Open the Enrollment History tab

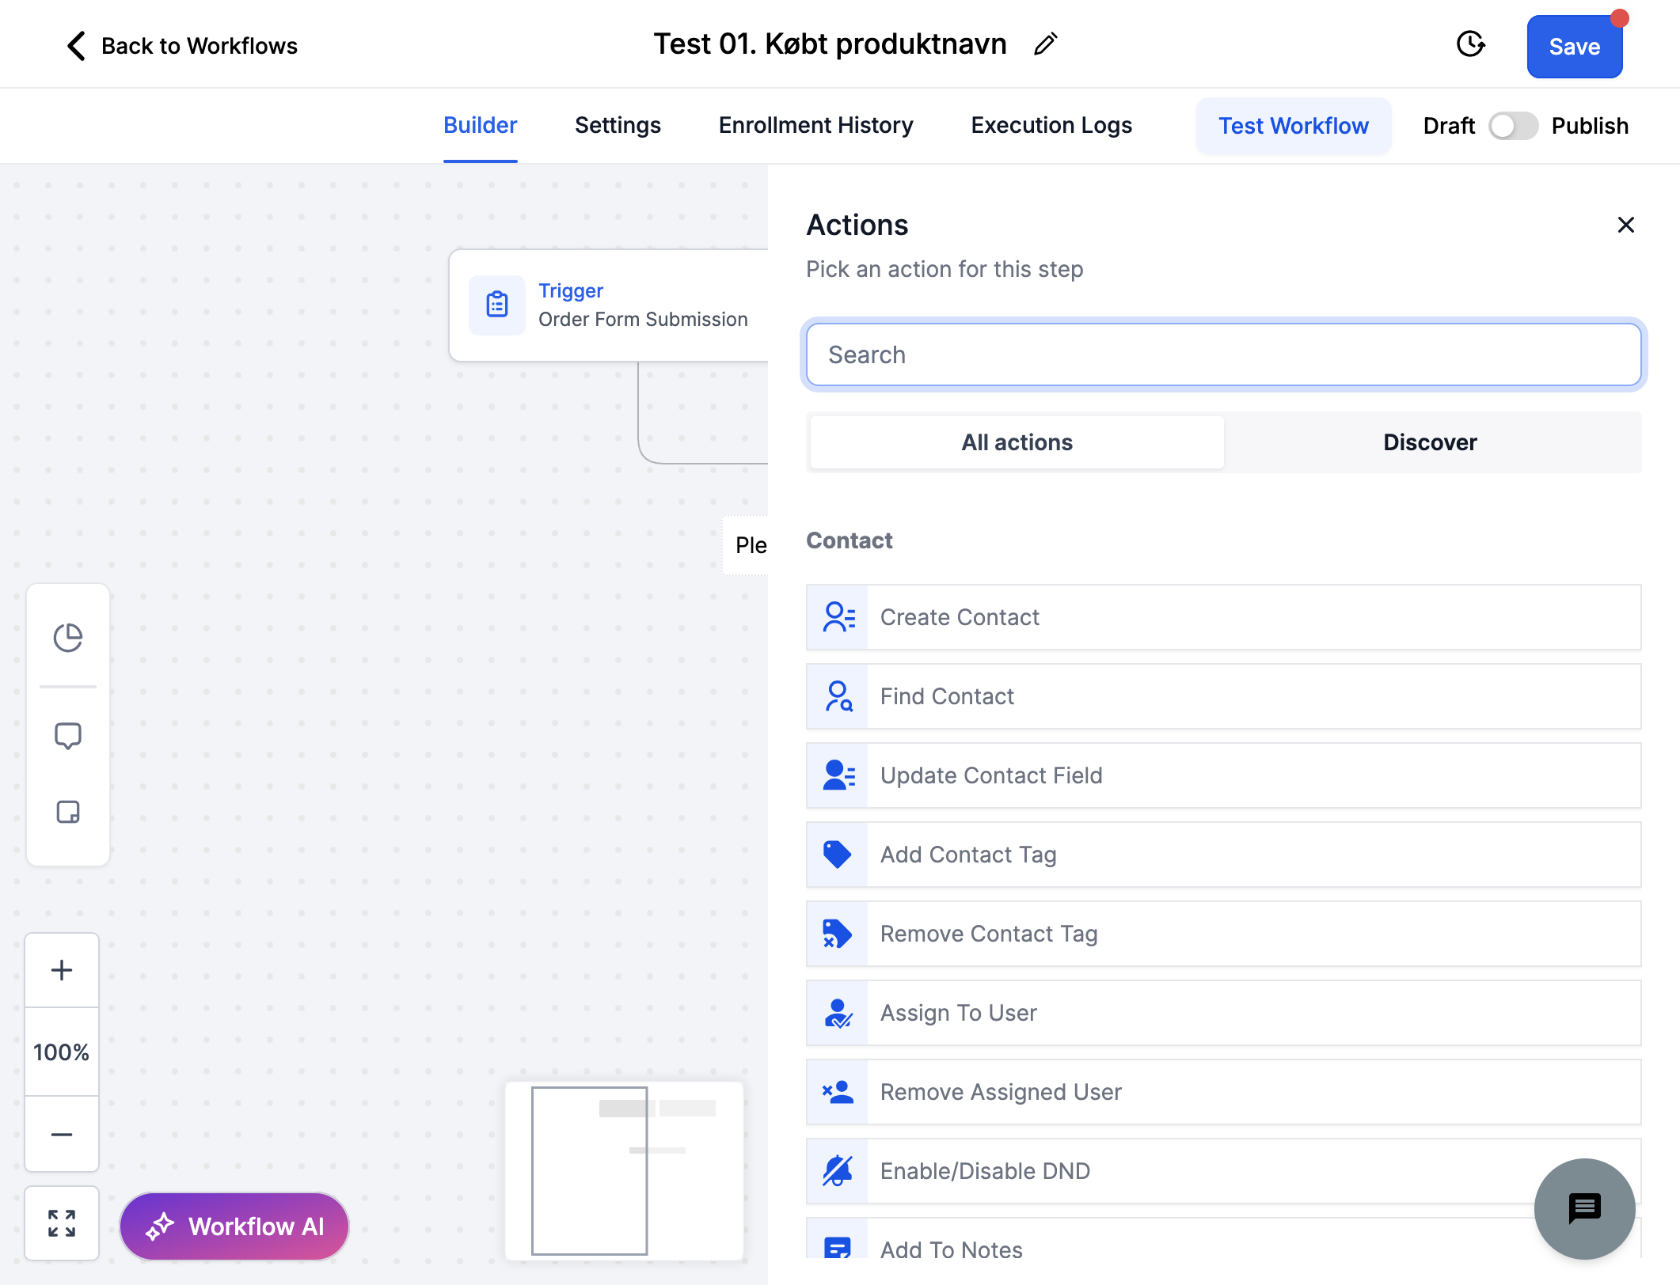815,125
